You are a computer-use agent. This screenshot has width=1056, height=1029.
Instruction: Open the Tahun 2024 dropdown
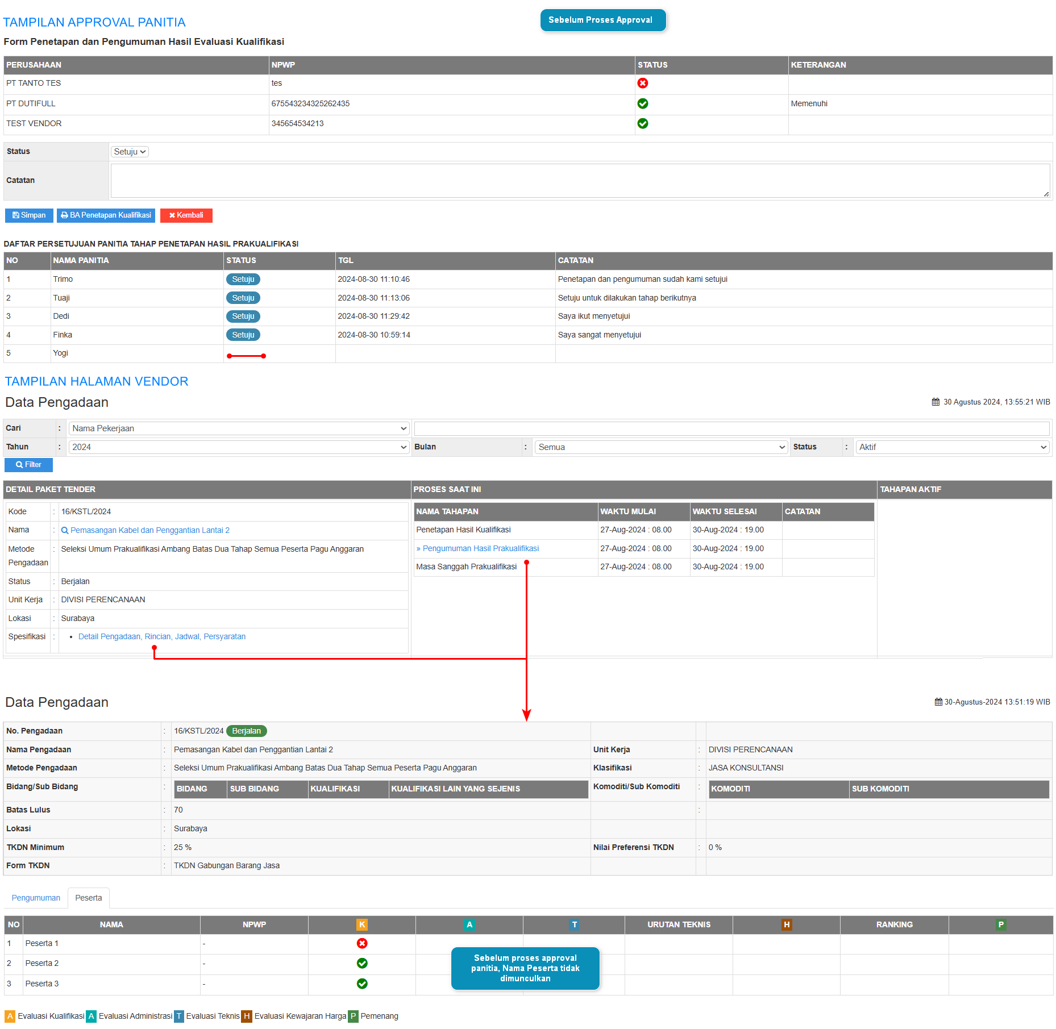click(239, 447)
